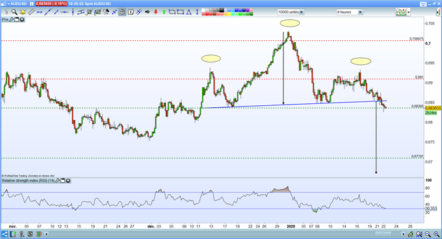Screen dimensions: 442x239
Task: Click the 0,67101 support level label
Action: (x=417, y=156)
